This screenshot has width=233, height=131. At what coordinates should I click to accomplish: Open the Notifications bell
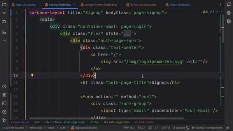tap(229, 4)
